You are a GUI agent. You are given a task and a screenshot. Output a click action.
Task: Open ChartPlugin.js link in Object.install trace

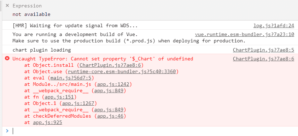pyautogui.click(x=110, y=65)
